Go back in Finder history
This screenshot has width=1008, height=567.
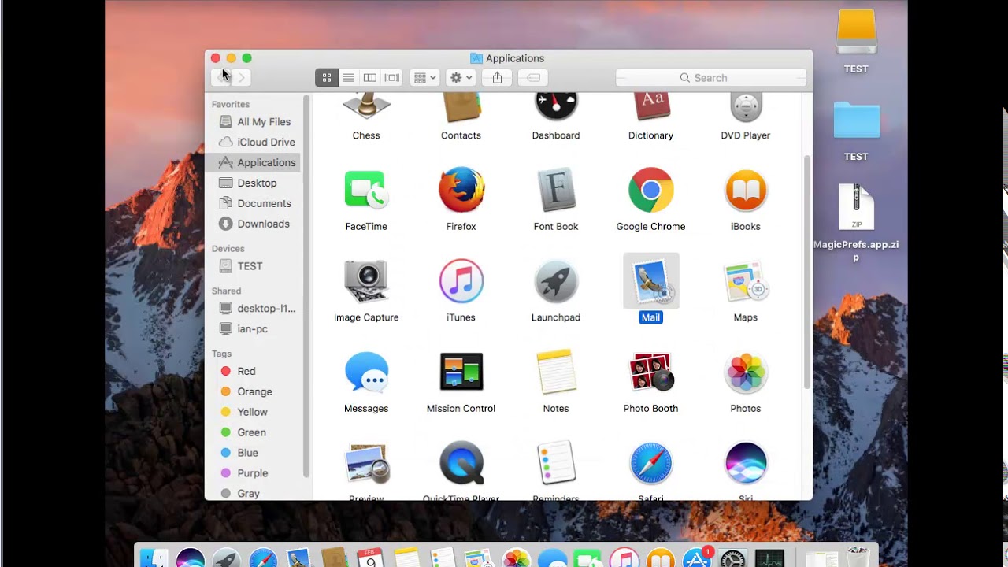(x=222, y=77)
